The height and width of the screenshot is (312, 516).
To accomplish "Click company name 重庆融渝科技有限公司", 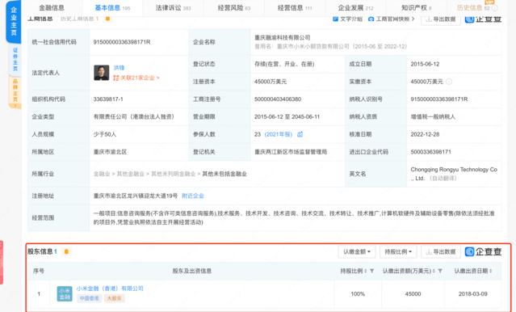I will pos(283,37).
